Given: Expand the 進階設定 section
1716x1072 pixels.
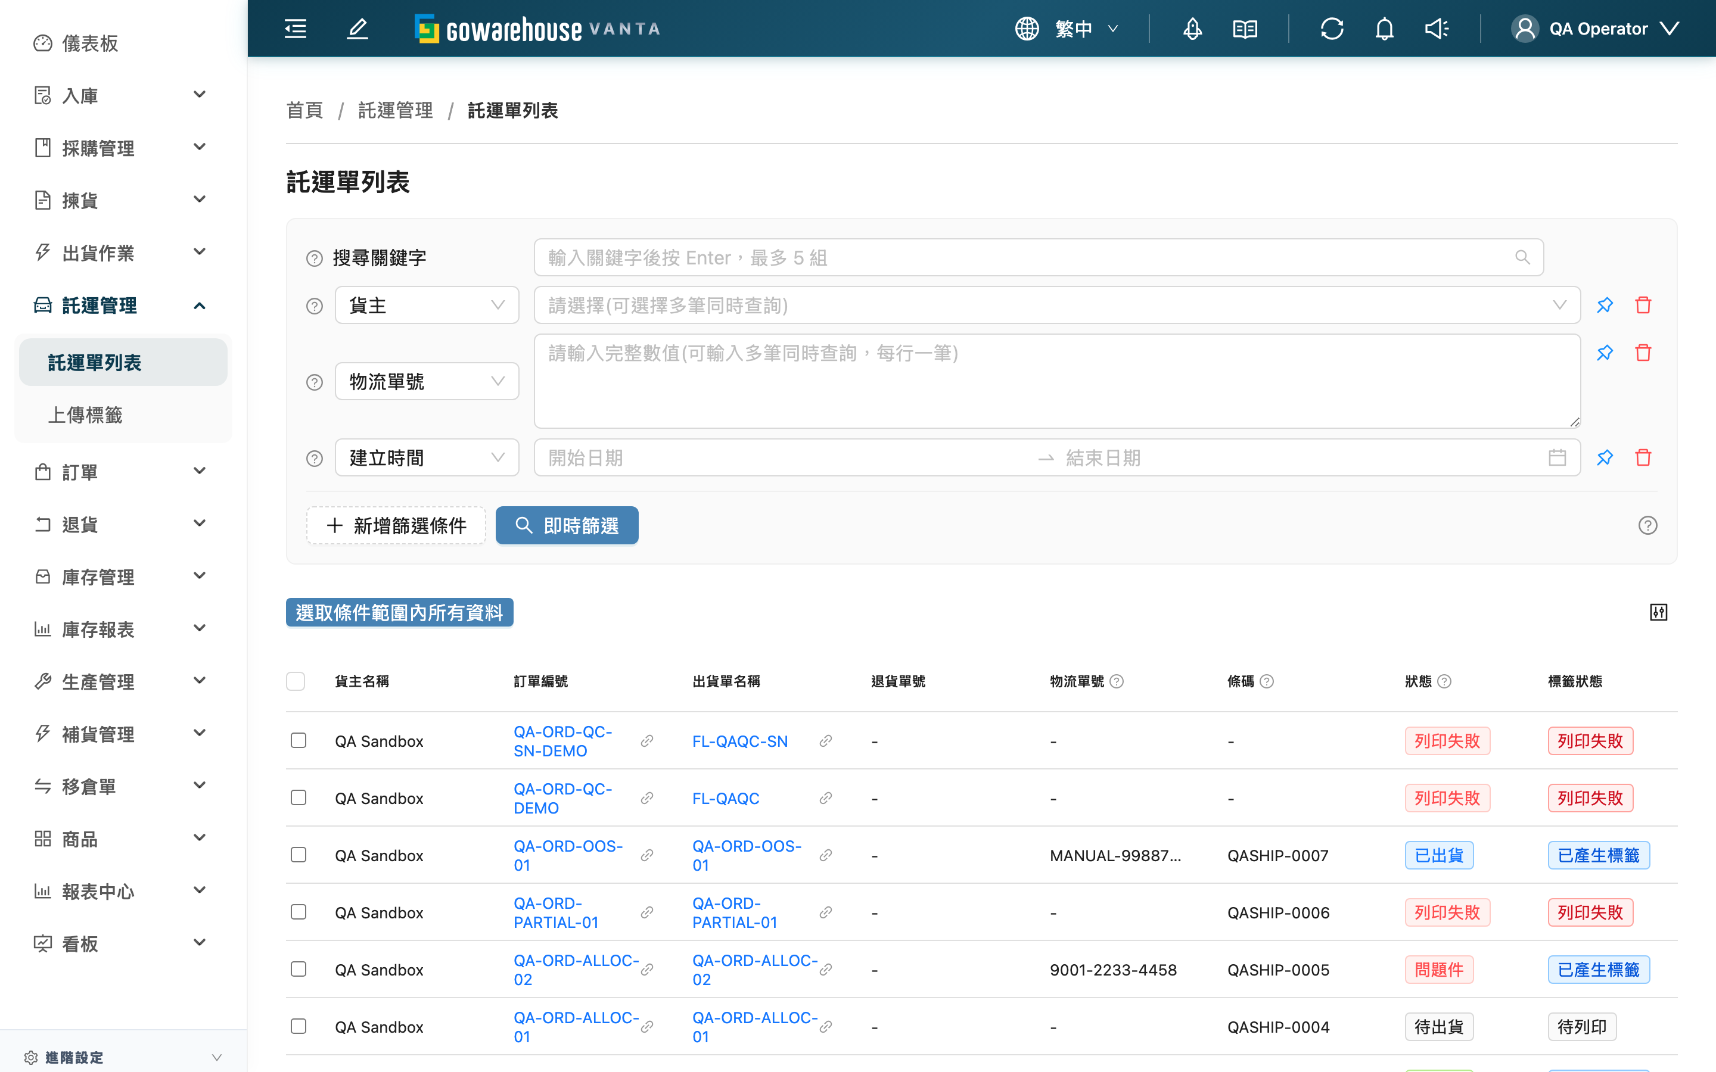Looking at the screenshot, I should 123,1057.
